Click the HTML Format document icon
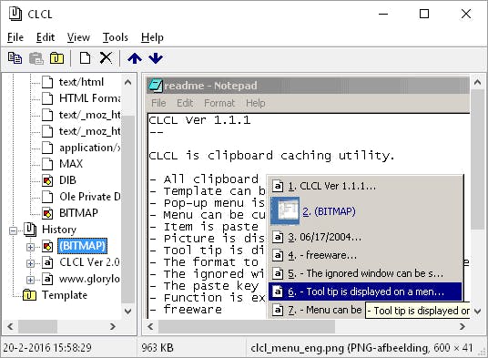Image resolution: width=488 pixels, height=358 pixels. pos(47,98)
